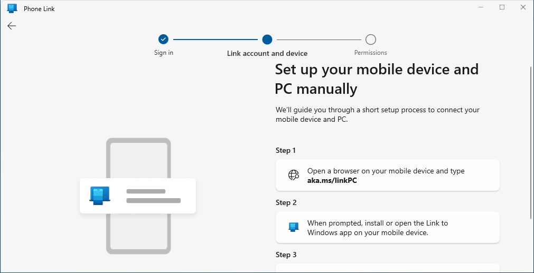Click the 'Step 1' heading
Image resolution: width=534 pixels, height=273 pixels.
[x=285, y=150]
